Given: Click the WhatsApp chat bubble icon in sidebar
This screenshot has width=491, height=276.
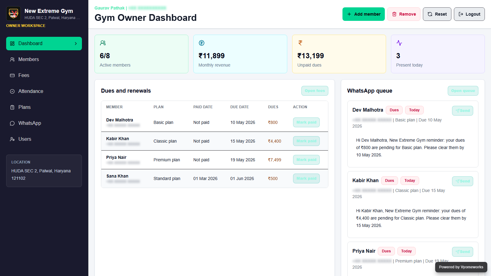Looking at the screenshot, I should click(12, 123).
